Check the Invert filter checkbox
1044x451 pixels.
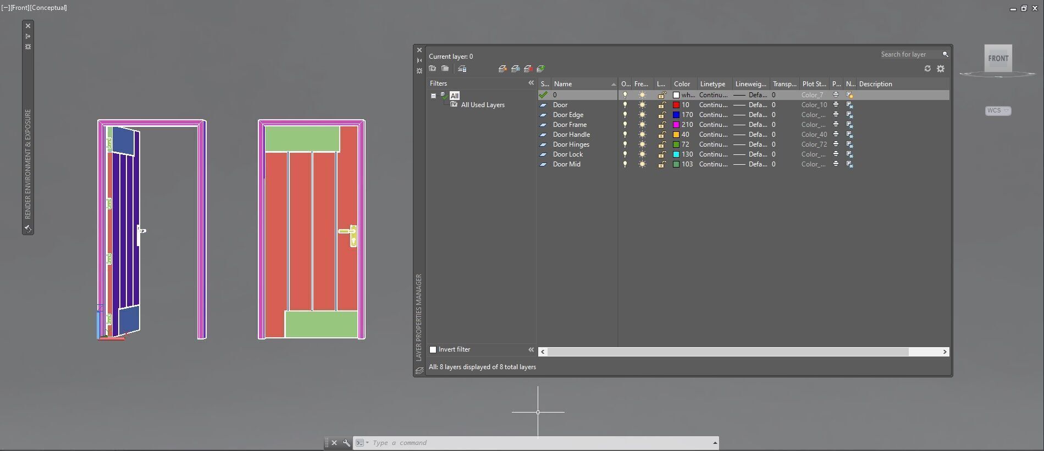(x=433, y=349)
